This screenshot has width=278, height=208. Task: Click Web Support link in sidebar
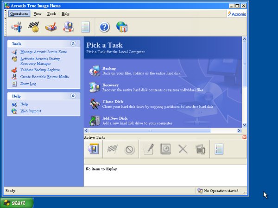(31, 111)
